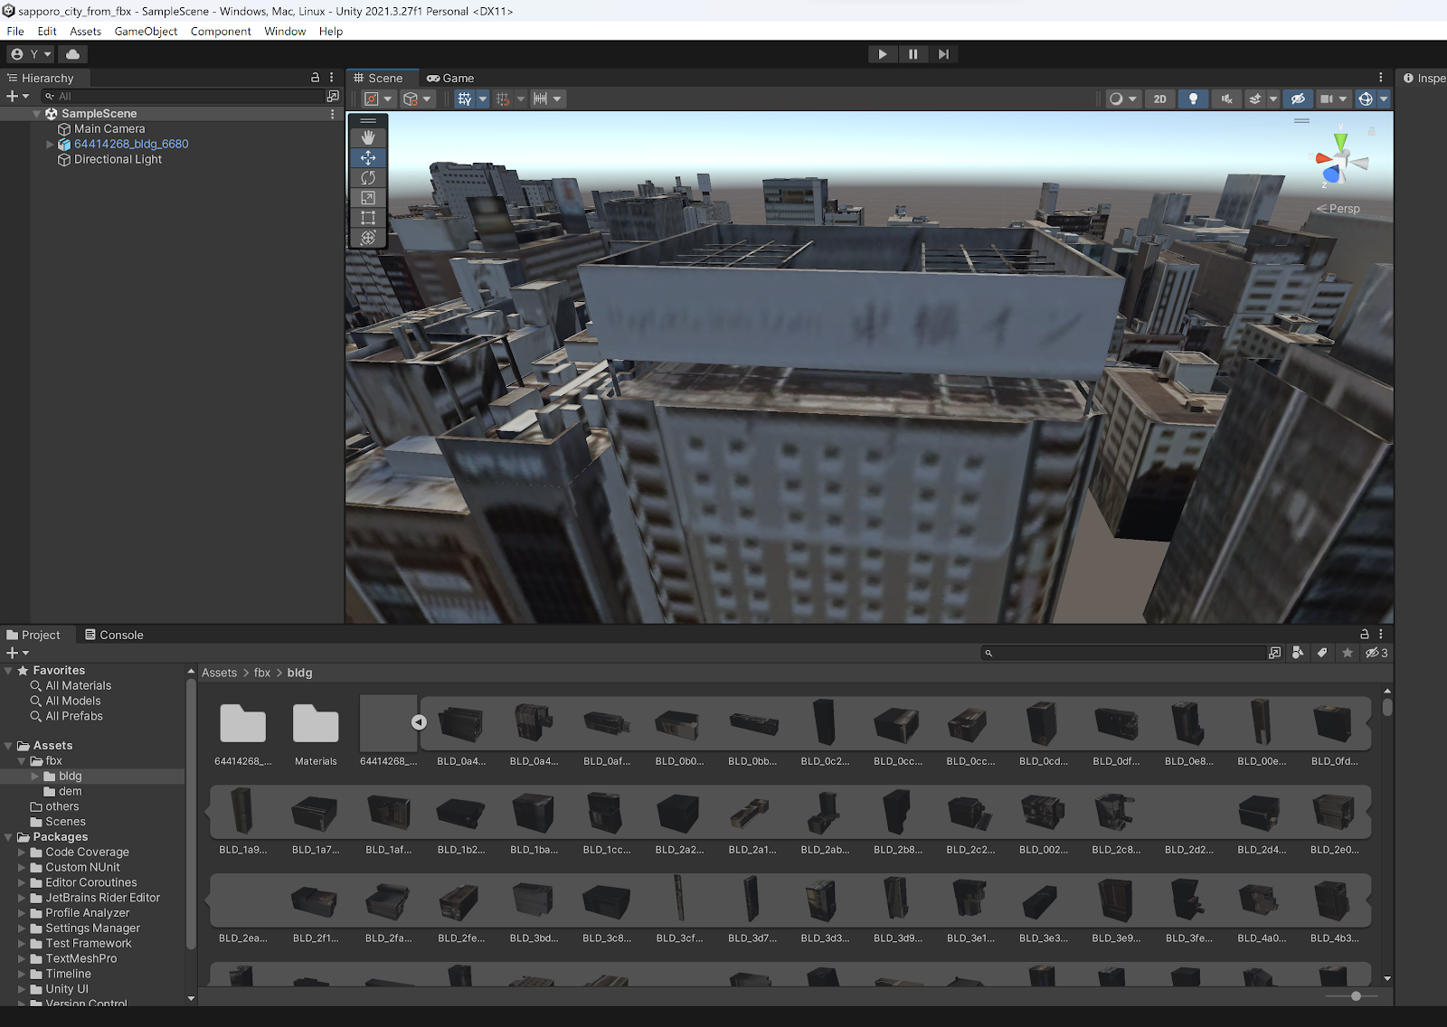Select Directional Light in Hierarchy

tap(109, 159)
